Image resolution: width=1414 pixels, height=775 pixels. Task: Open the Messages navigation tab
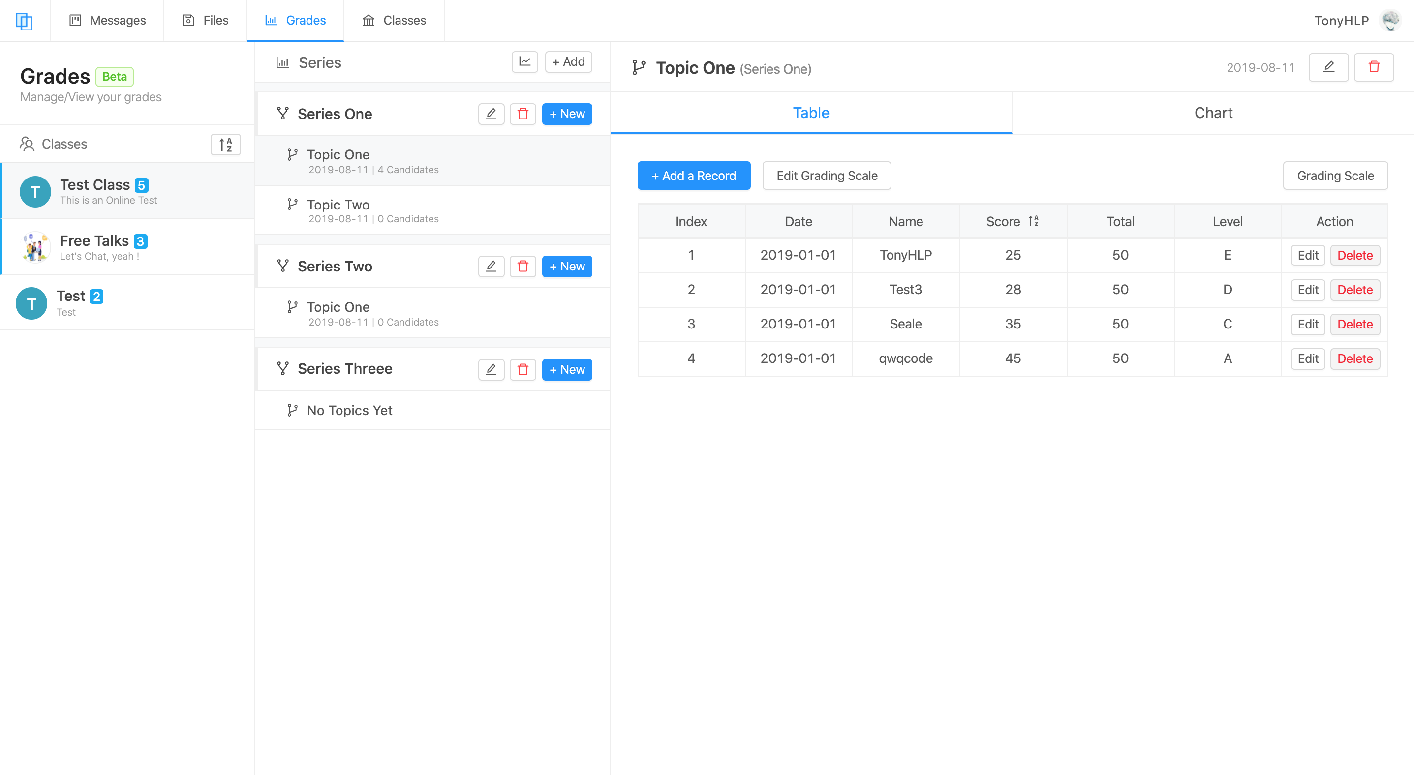point(108,21)
